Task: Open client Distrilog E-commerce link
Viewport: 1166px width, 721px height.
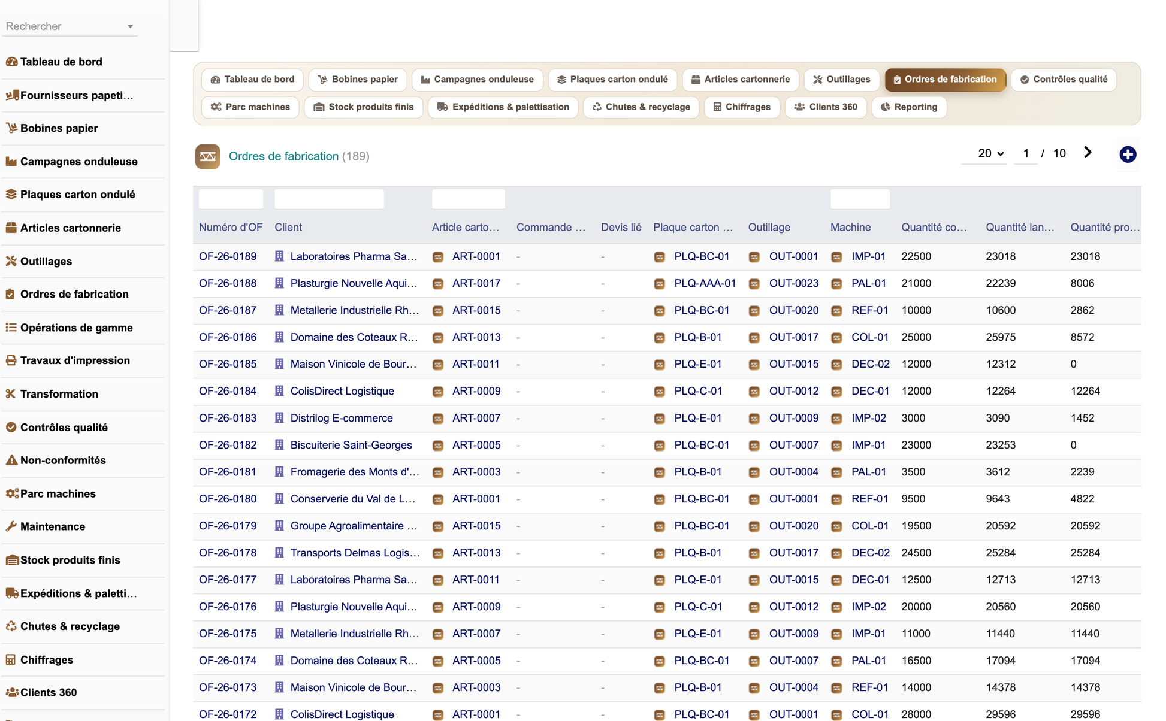Action: [x=342, y=418]
